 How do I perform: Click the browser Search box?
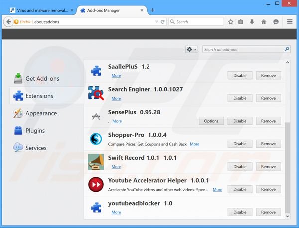[x=196, y=22]
